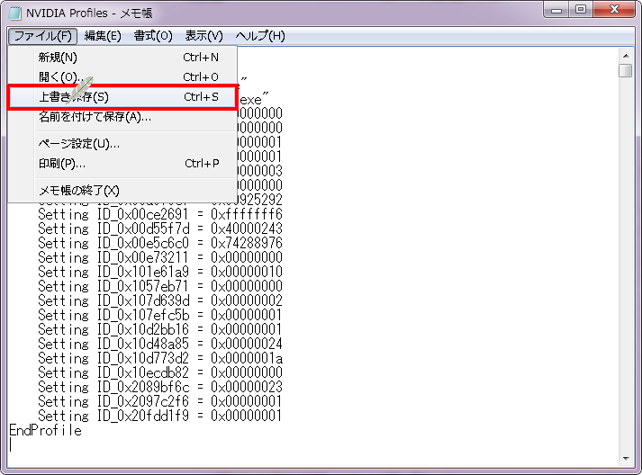This screenshot has width=642, height=475.
Task: Choose 新規(N) from the file menu
Action: (x=122, y=58)
